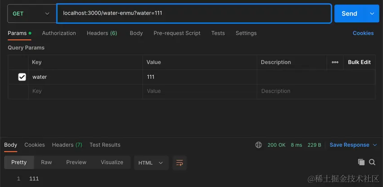Open the GET method dropdown
Image resolution: width=383 pixels, height=187 pixels.
(x=32, y=13)
